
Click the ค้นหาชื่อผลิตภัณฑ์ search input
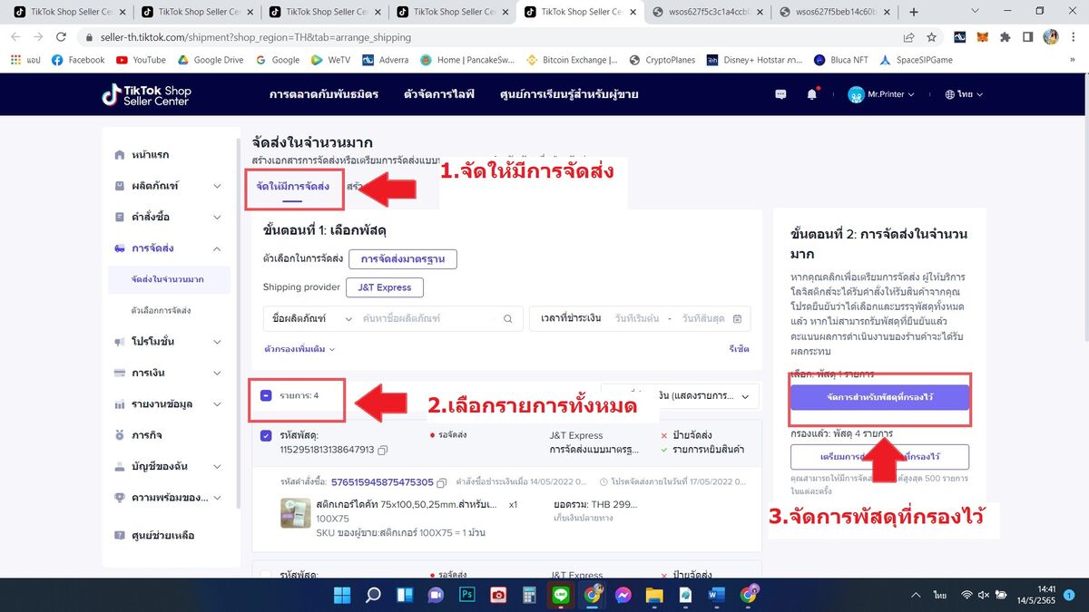click(x=429, y=318)
